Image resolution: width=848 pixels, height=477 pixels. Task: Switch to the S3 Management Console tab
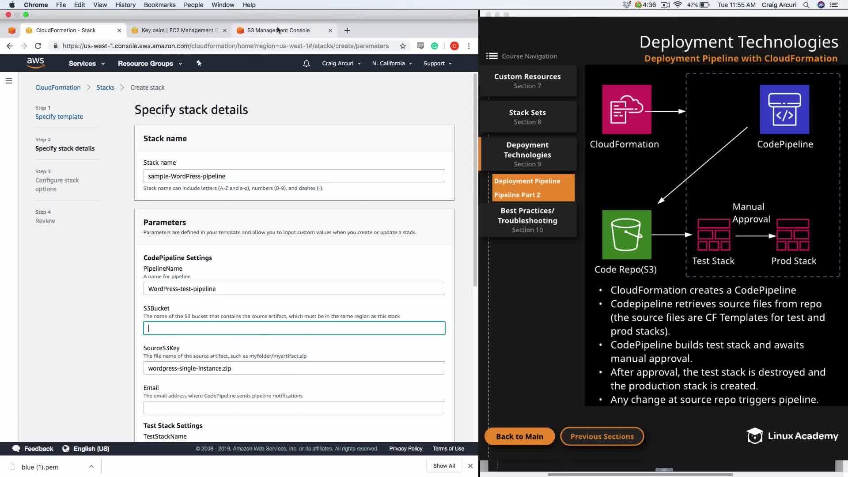coord(278,30)
